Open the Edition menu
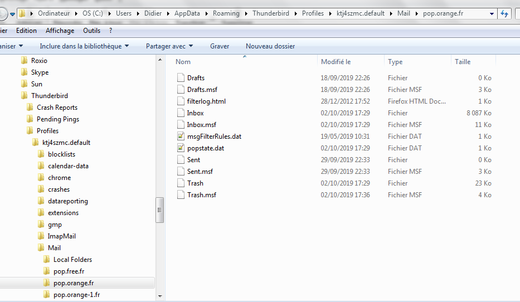 27,31
